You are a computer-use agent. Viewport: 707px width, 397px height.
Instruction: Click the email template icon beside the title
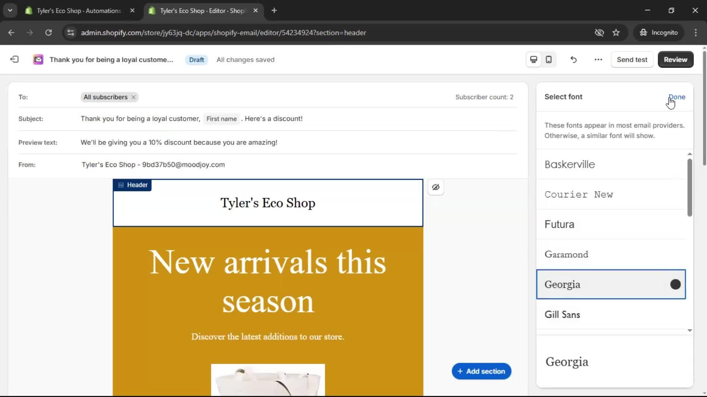click(38, 59)
